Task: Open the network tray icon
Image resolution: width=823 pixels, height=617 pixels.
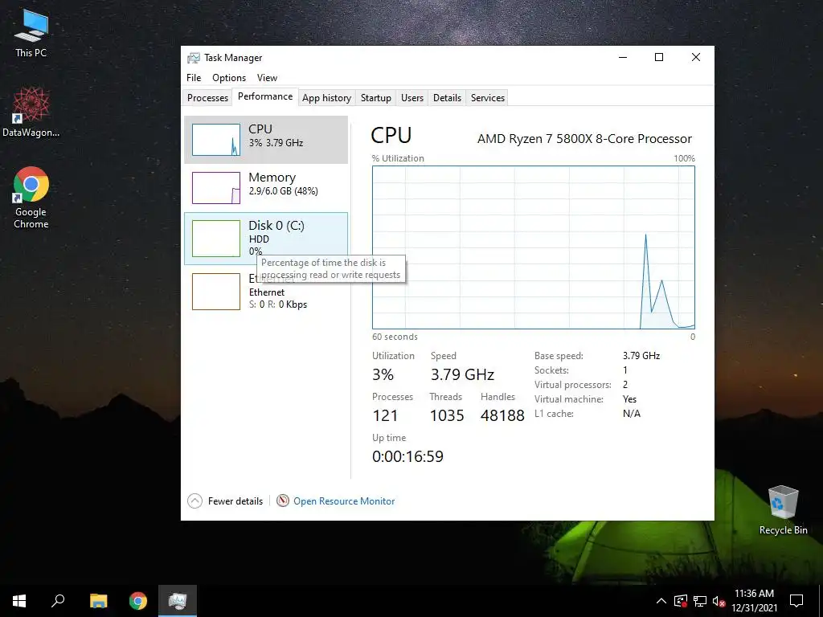Action: tap(700, 601)
